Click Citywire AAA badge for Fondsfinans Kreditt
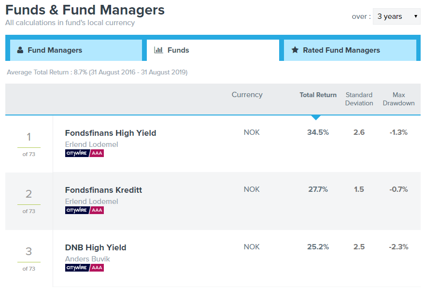 pos(85,210)
